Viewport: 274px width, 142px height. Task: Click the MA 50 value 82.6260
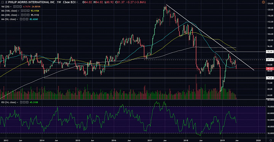click(x=34, y=19)
